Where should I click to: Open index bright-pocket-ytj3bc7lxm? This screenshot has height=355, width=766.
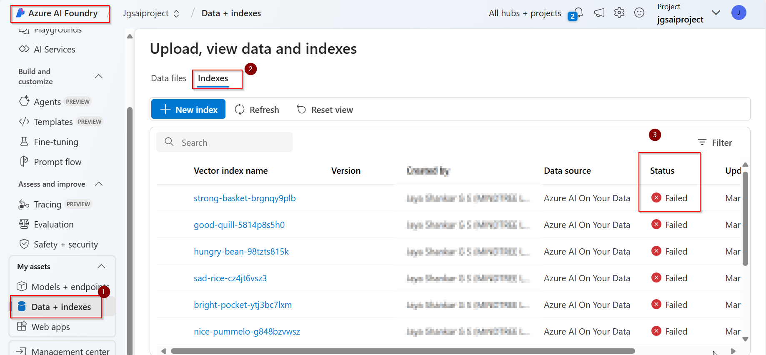tap(243, 305)
